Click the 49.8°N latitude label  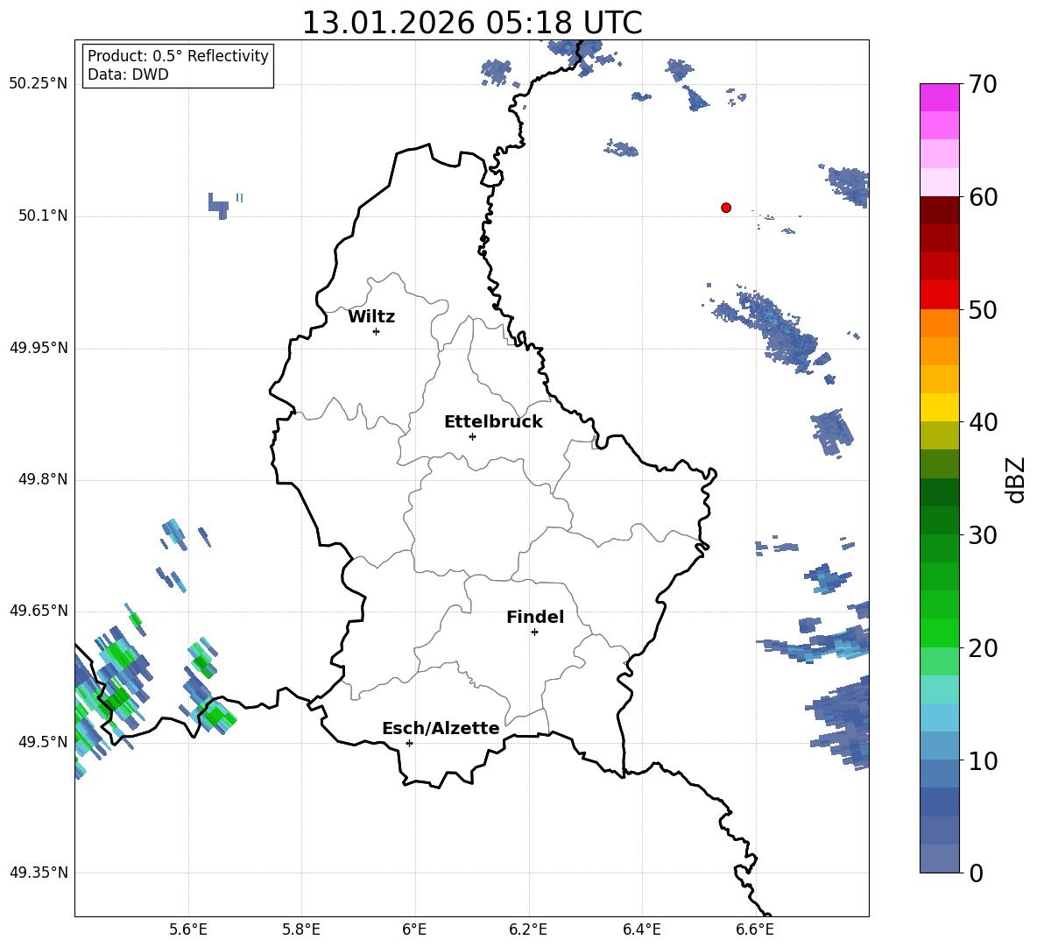(43, 479)
